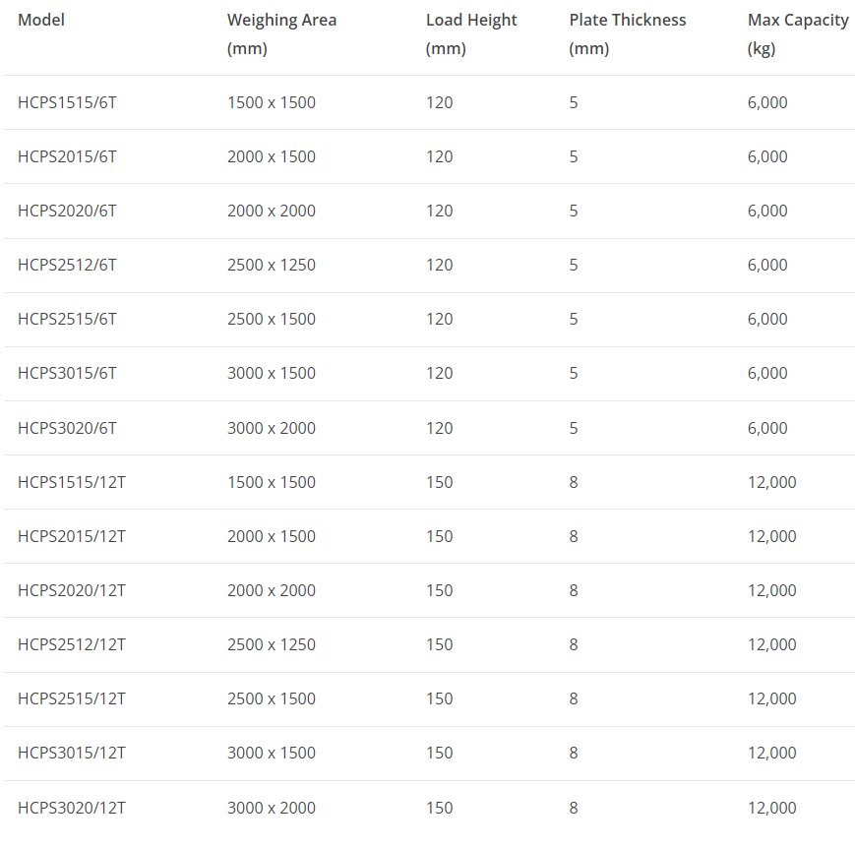
Task: Click plate thickness value in HCPS2515/12T row
Action: tap(574, 698)
